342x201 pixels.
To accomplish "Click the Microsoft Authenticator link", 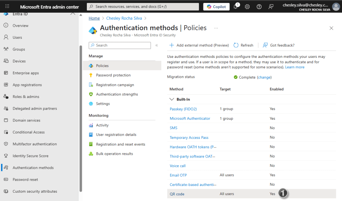I will [190, 118].
